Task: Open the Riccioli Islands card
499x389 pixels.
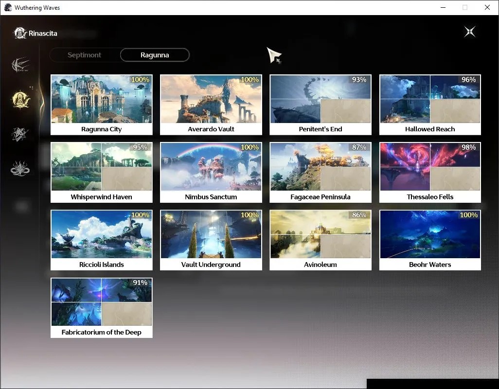Action: click(102, 240)
